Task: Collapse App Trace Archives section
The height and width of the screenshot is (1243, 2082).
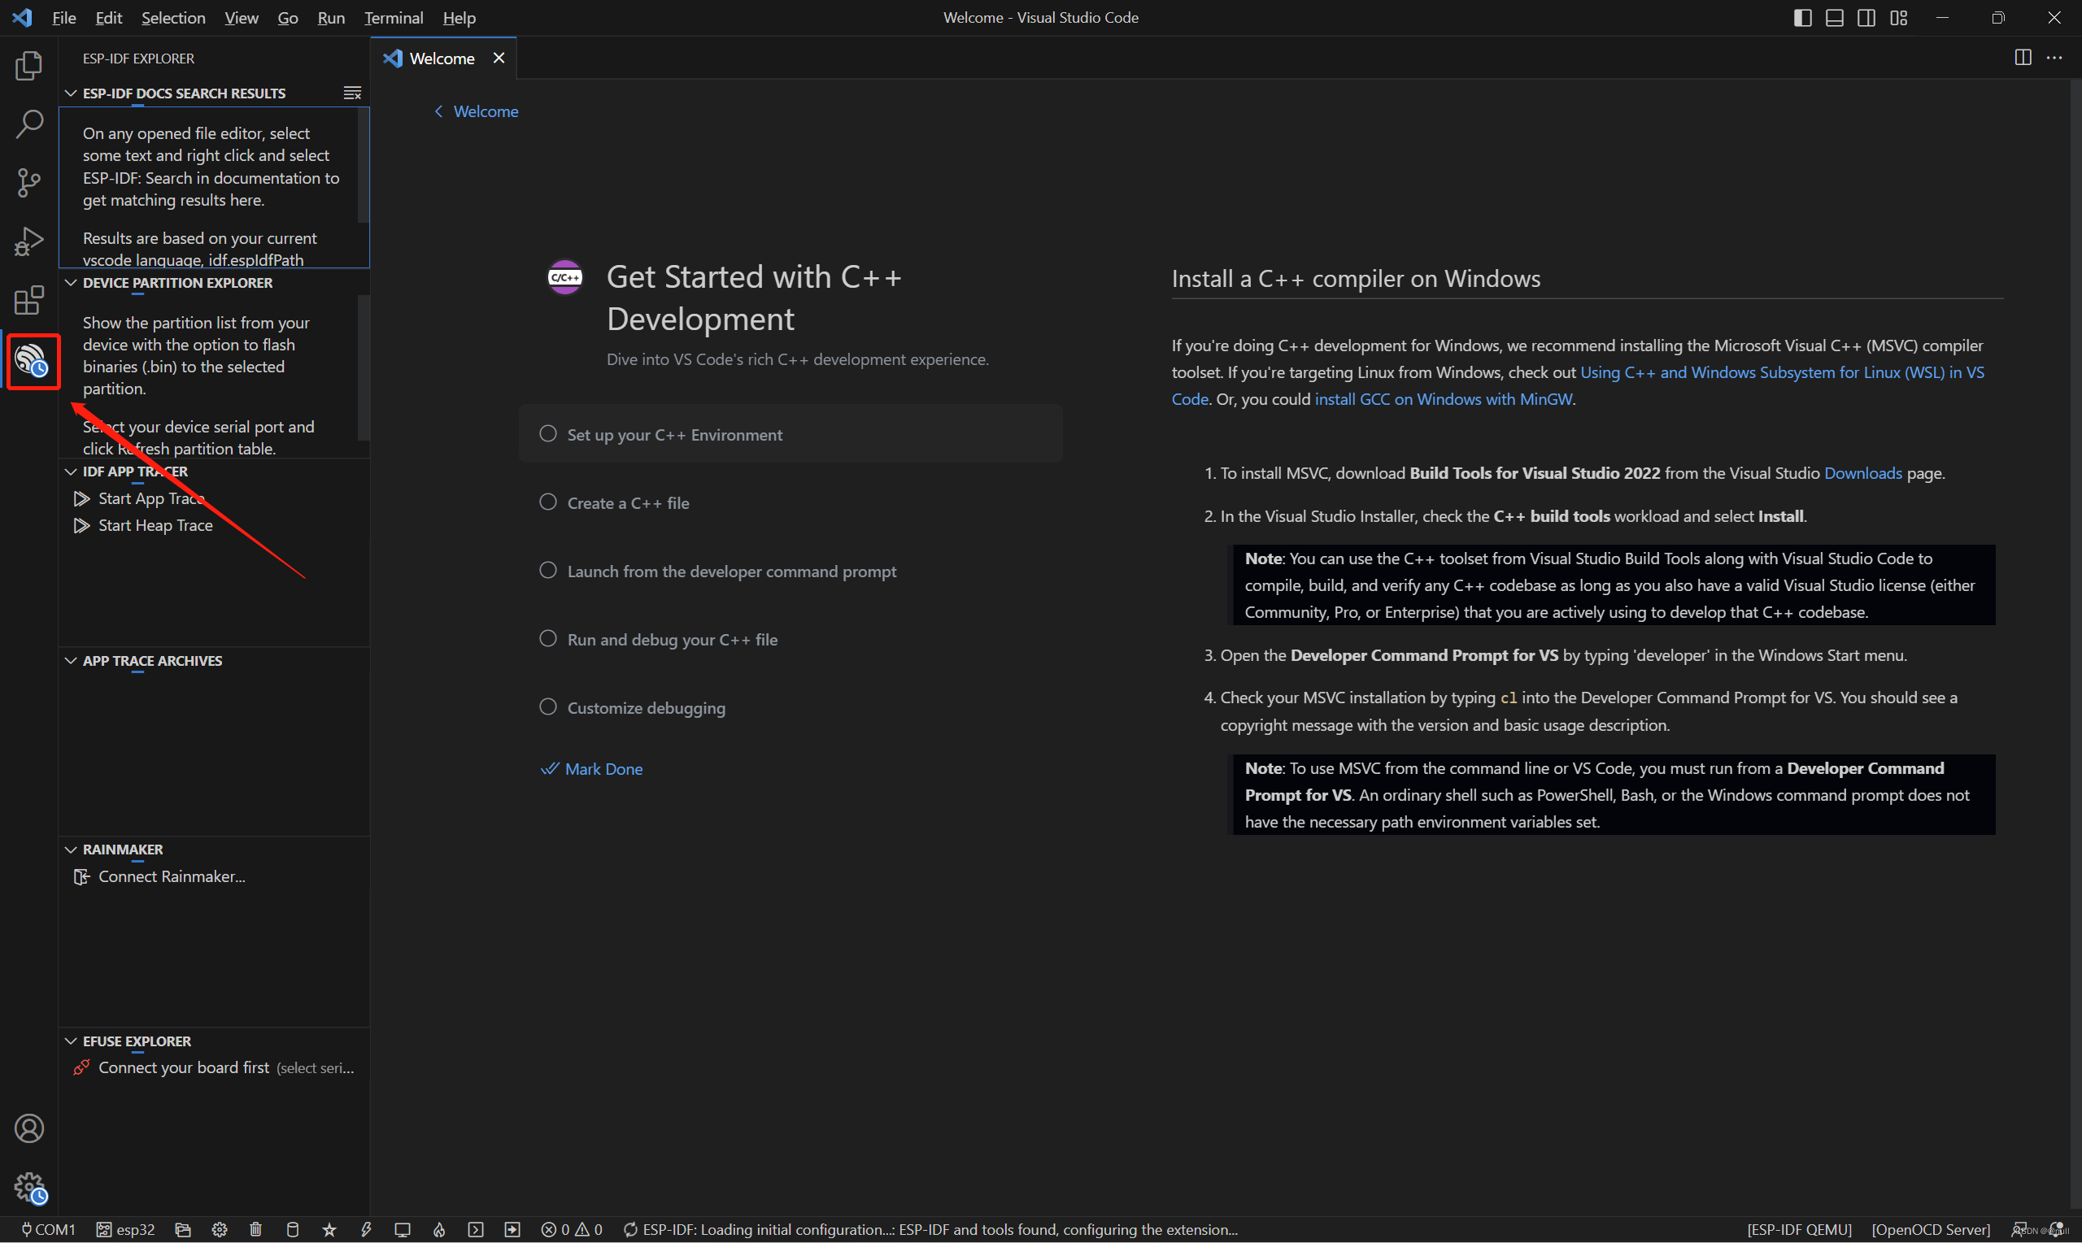Action: 72,661
